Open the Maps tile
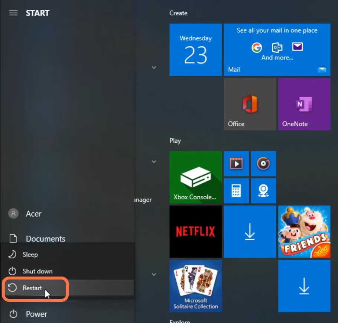 click(x=263, y=191)
